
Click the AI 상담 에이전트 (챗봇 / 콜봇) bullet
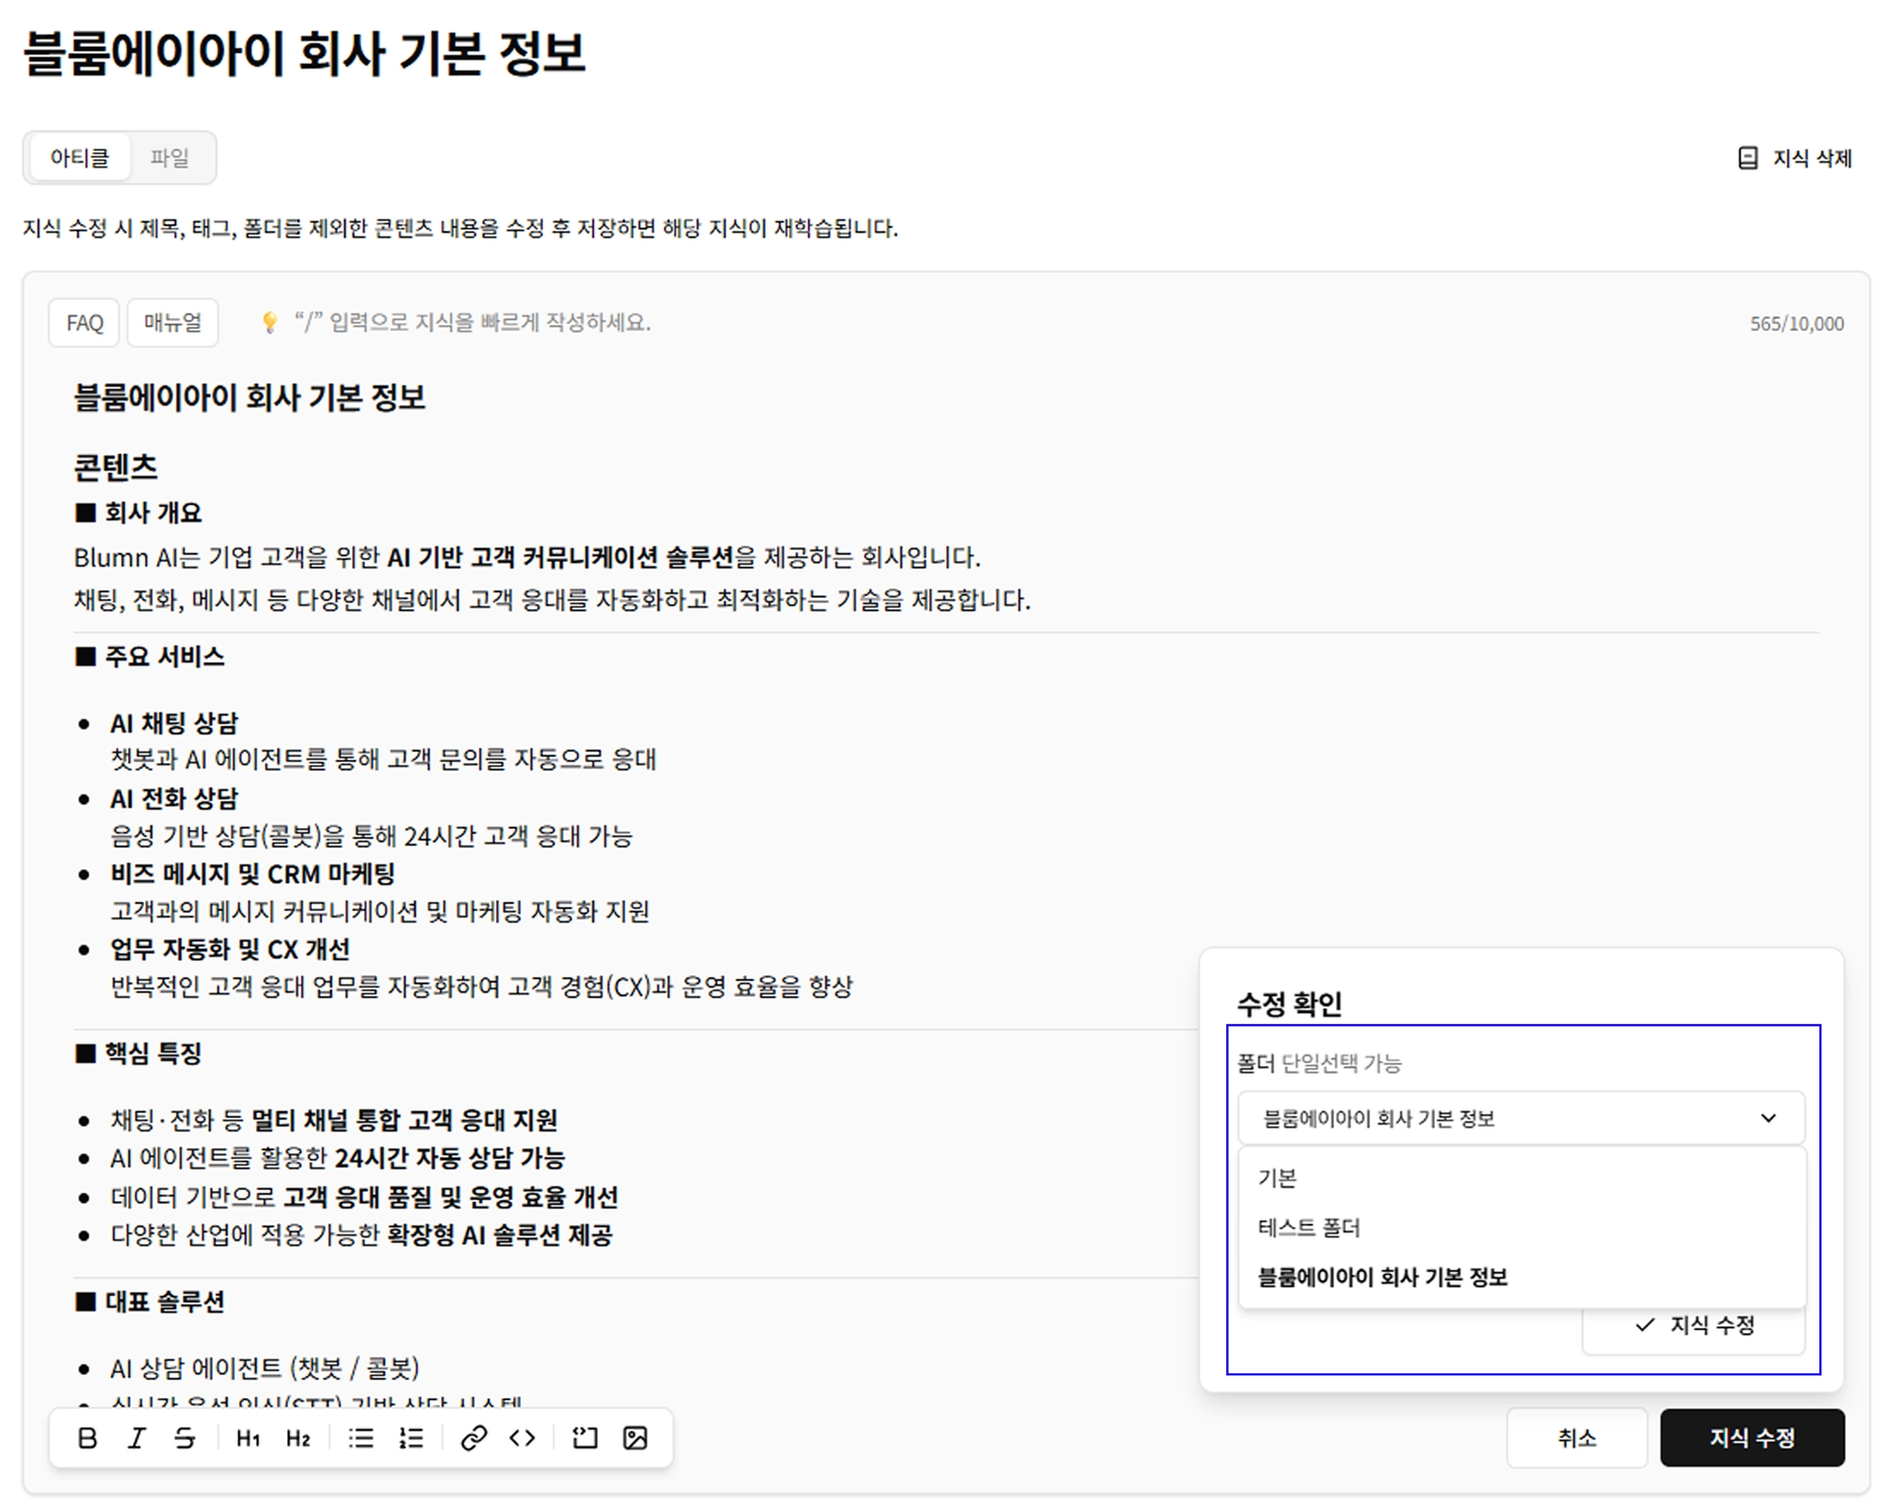(x=265, y=1369)
